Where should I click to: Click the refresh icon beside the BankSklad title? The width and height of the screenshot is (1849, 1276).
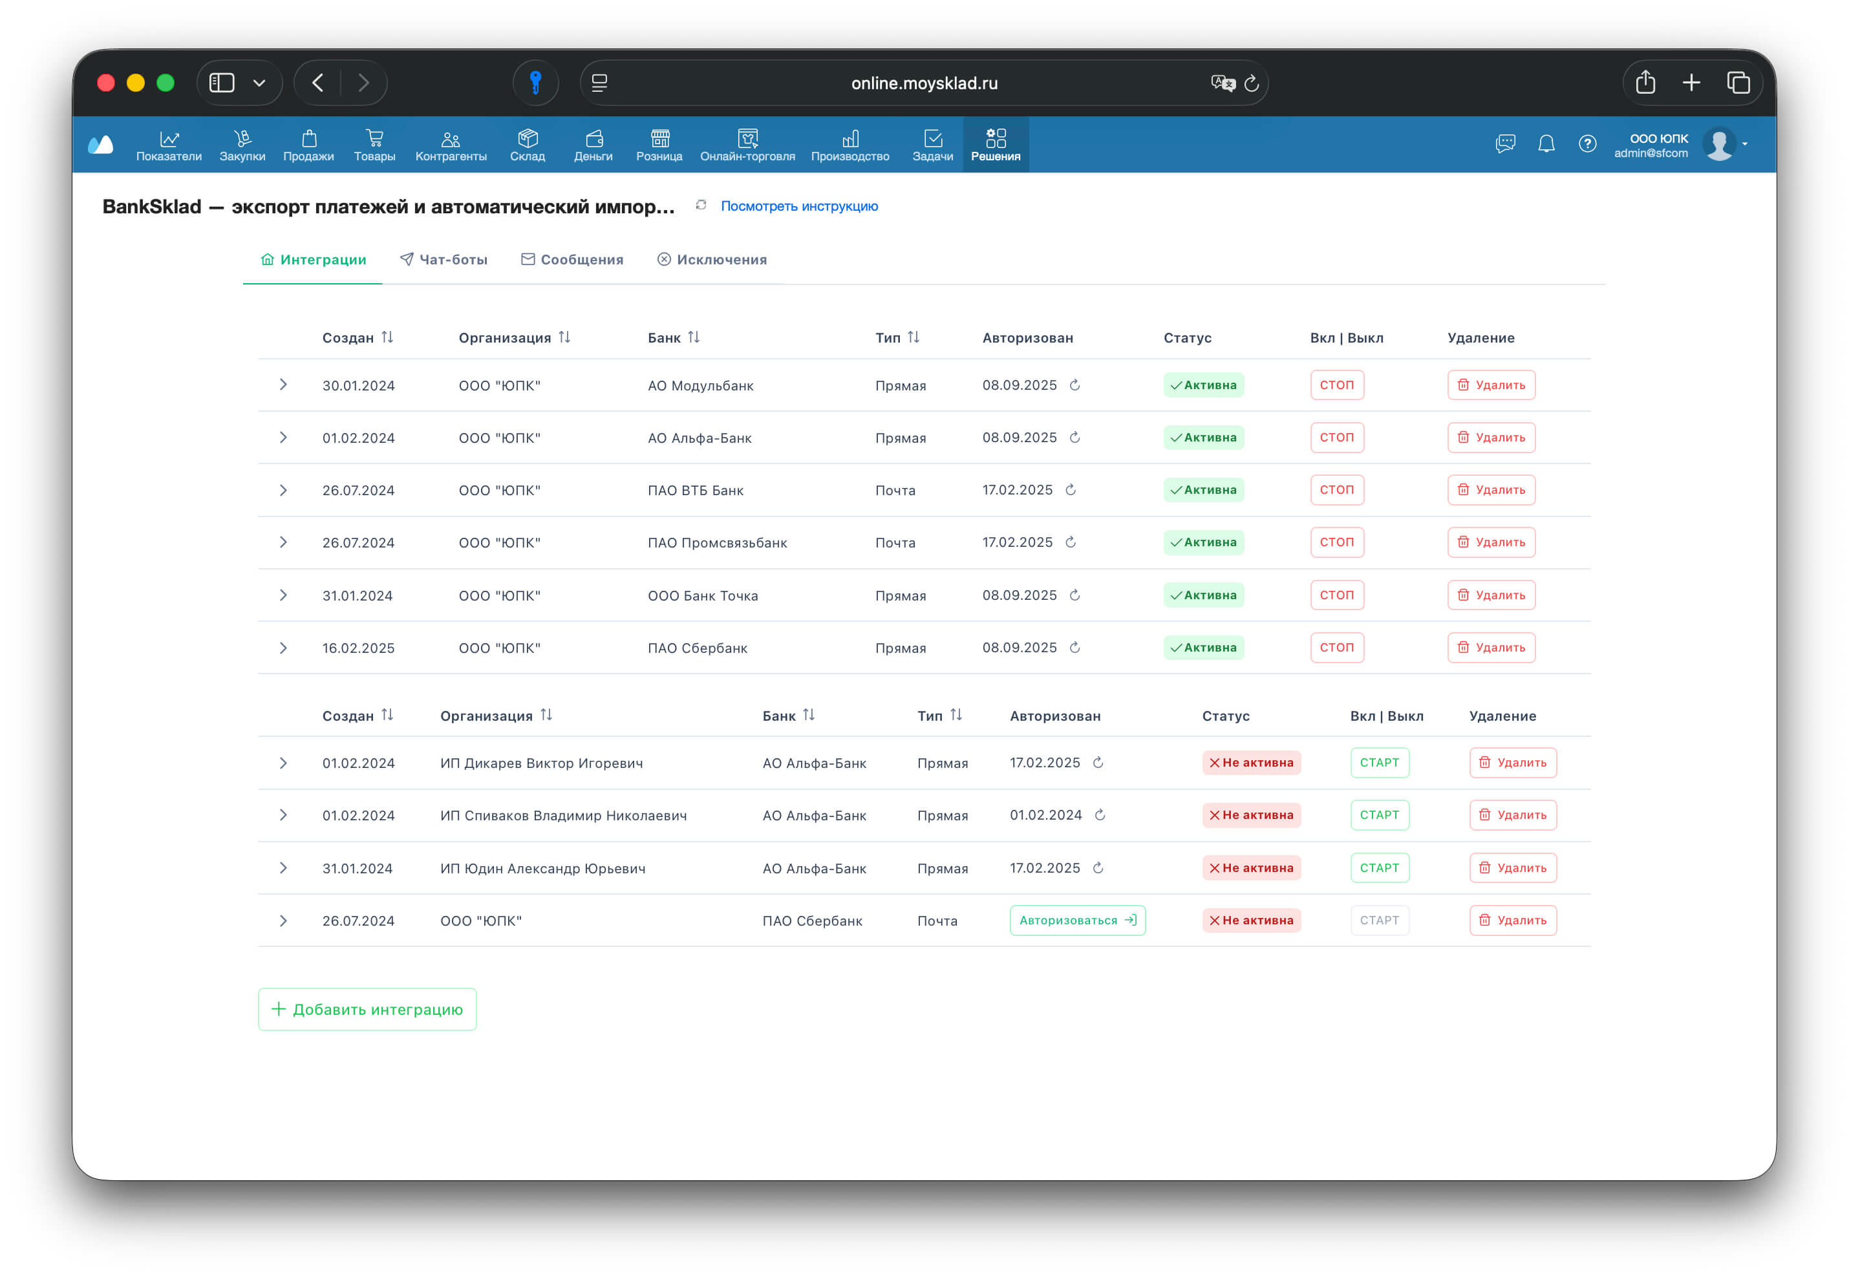(x=701, y=206)
